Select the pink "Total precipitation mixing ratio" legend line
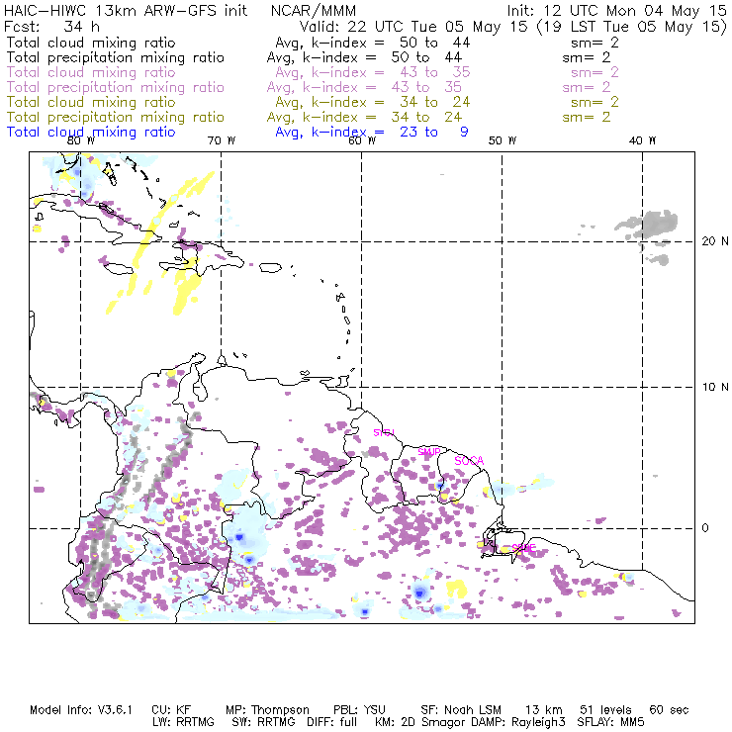The width and height of the screenshot is (732, 732). coord(116,87)
